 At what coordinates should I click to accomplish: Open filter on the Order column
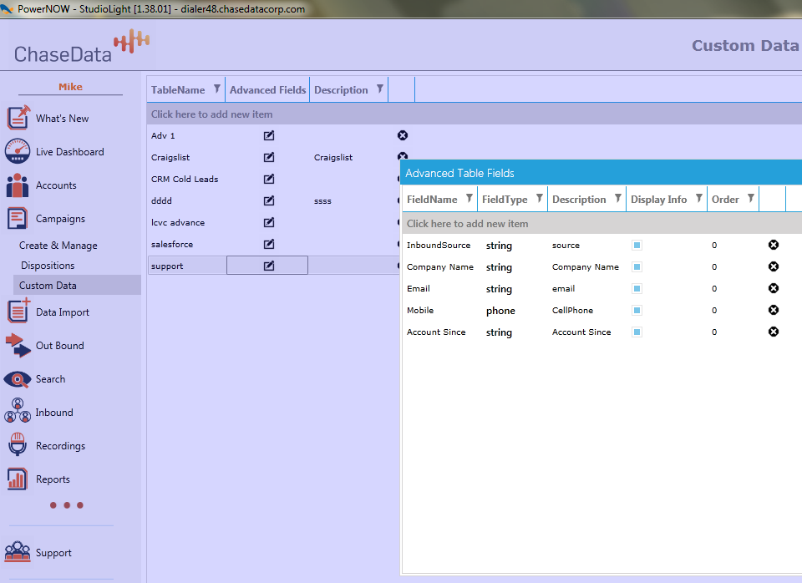(x=751, y=199)
